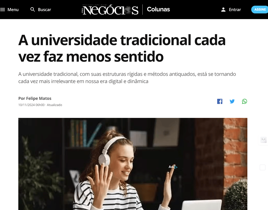Open author Felipe Matos profile

pyautogui.click(x=39, y=98)
